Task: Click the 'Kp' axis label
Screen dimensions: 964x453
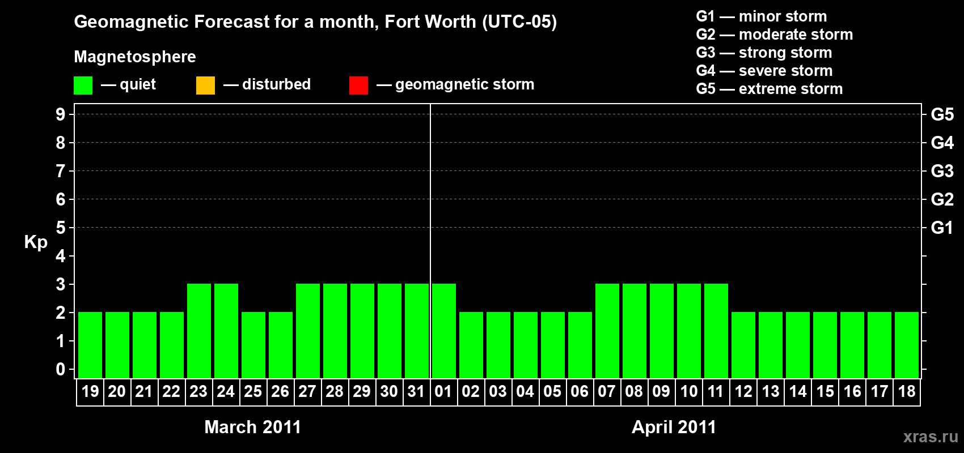Action: coord(36,242)
